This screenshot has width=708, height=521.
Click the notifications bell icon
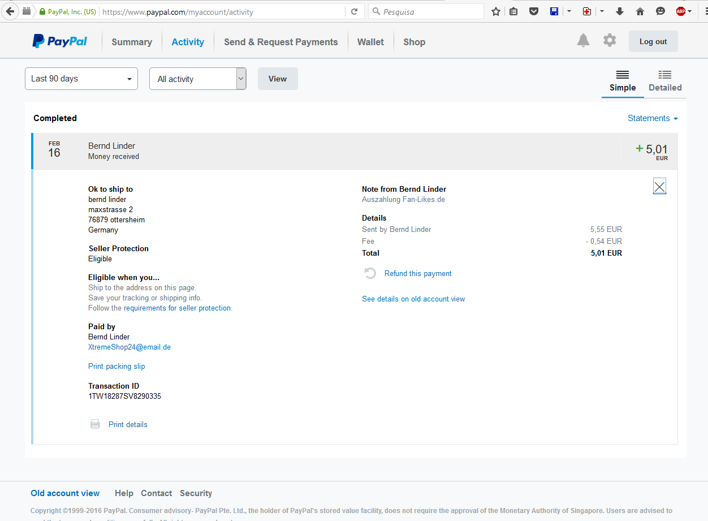click(x=583, y=41)
